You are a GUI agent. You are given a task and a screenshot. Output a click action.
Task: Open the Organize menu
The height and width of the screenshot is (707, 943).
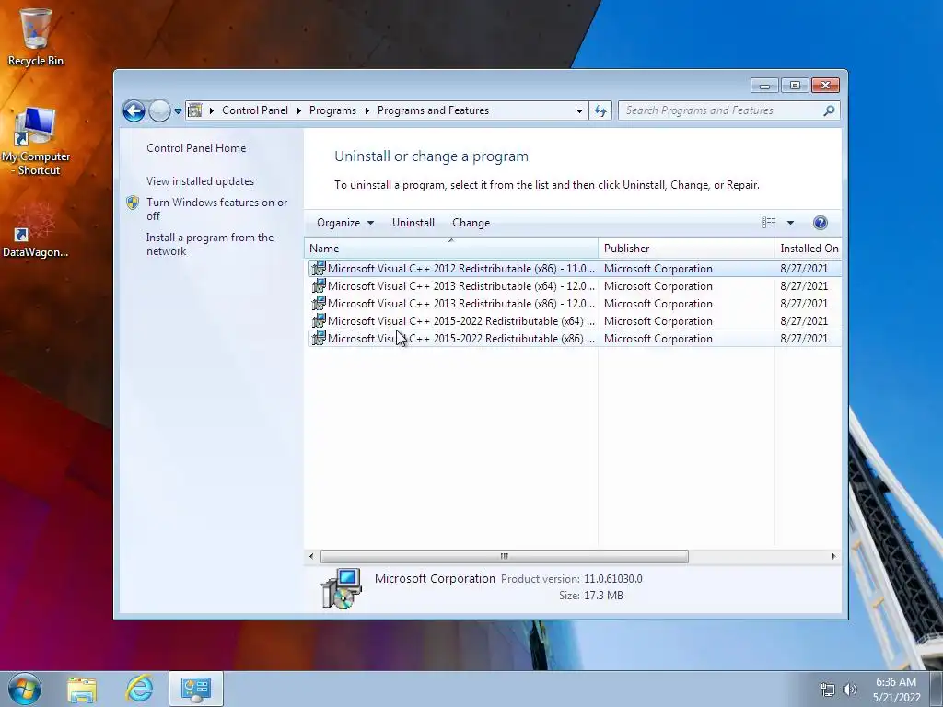pos(345,223)
